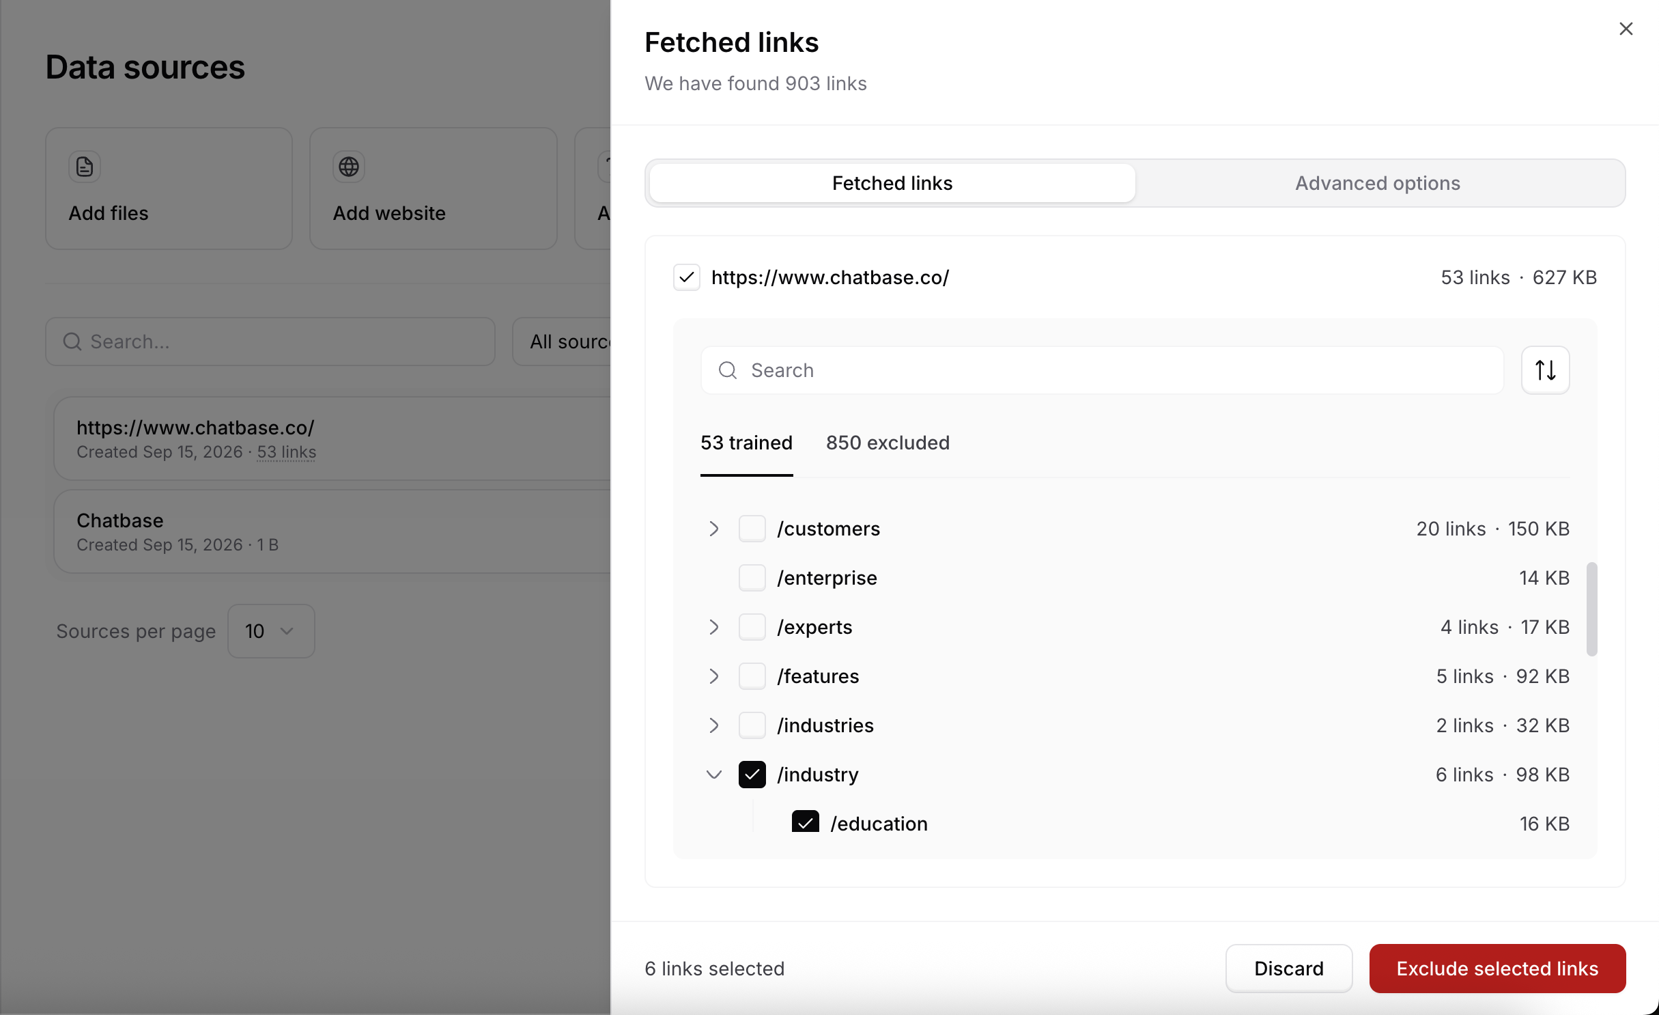Screen dimensions: 1659x1015
Task: Select the 53 trained tab
Action: coord(746,443)
